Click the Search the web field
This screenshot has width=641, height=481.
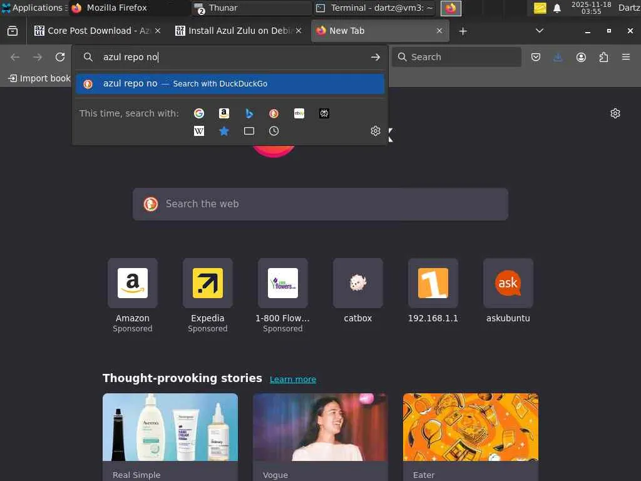pyautogui.click(x=320, y=204)
